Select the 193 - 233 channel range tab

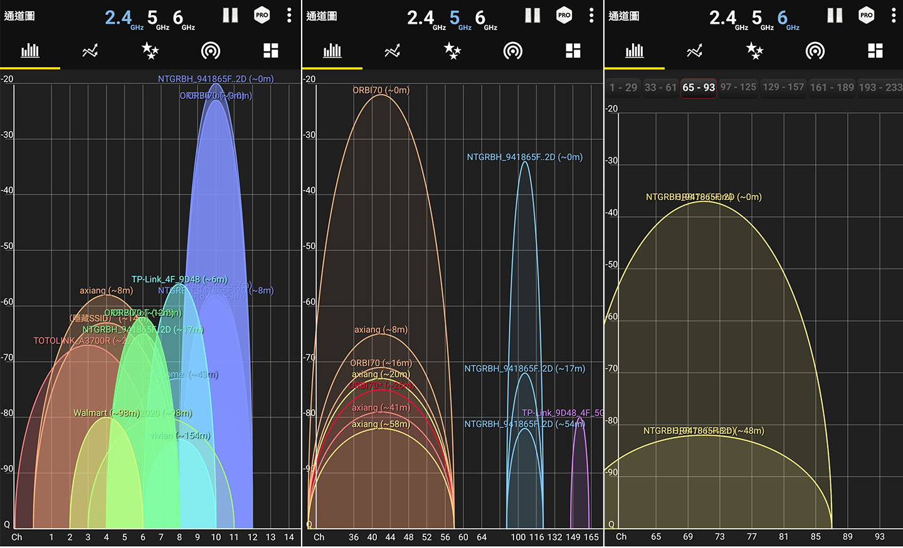(880, 88)
